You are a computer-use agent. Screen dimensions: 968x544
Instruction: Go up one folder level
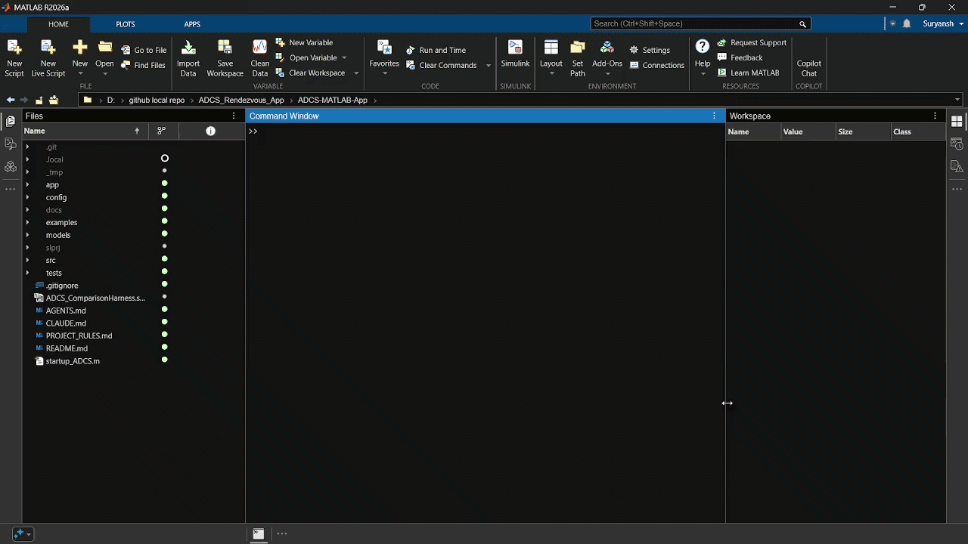coord(39,100)
